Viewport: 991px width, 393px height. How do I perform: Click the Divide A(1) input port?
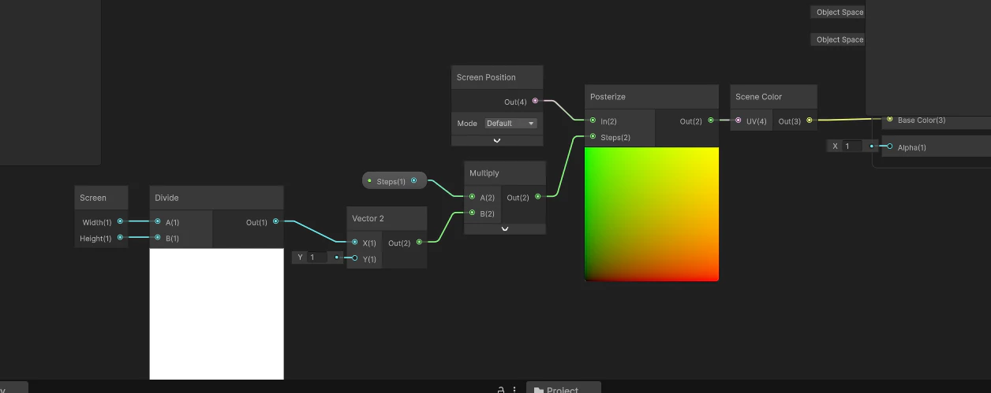click(158, 222)
